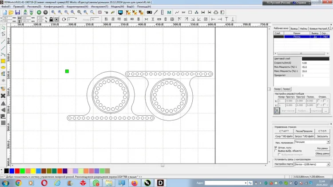This screenshot has height=187, width=333.
Task: Click the Загрузить button
Action: point(322,136)
